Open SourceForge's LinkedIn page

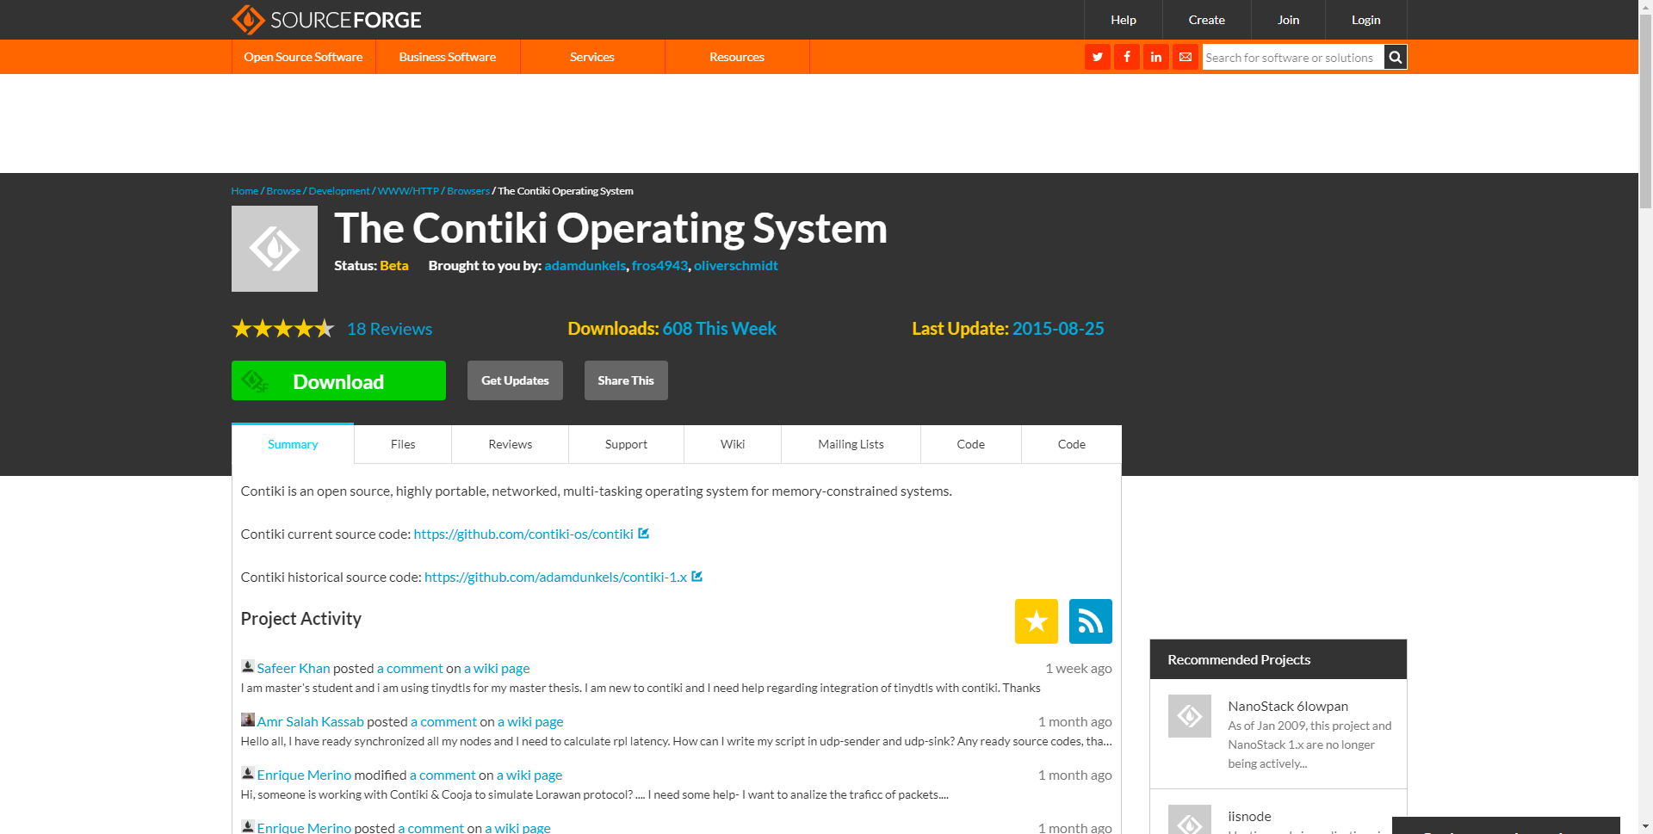[x=1155, y=57]
